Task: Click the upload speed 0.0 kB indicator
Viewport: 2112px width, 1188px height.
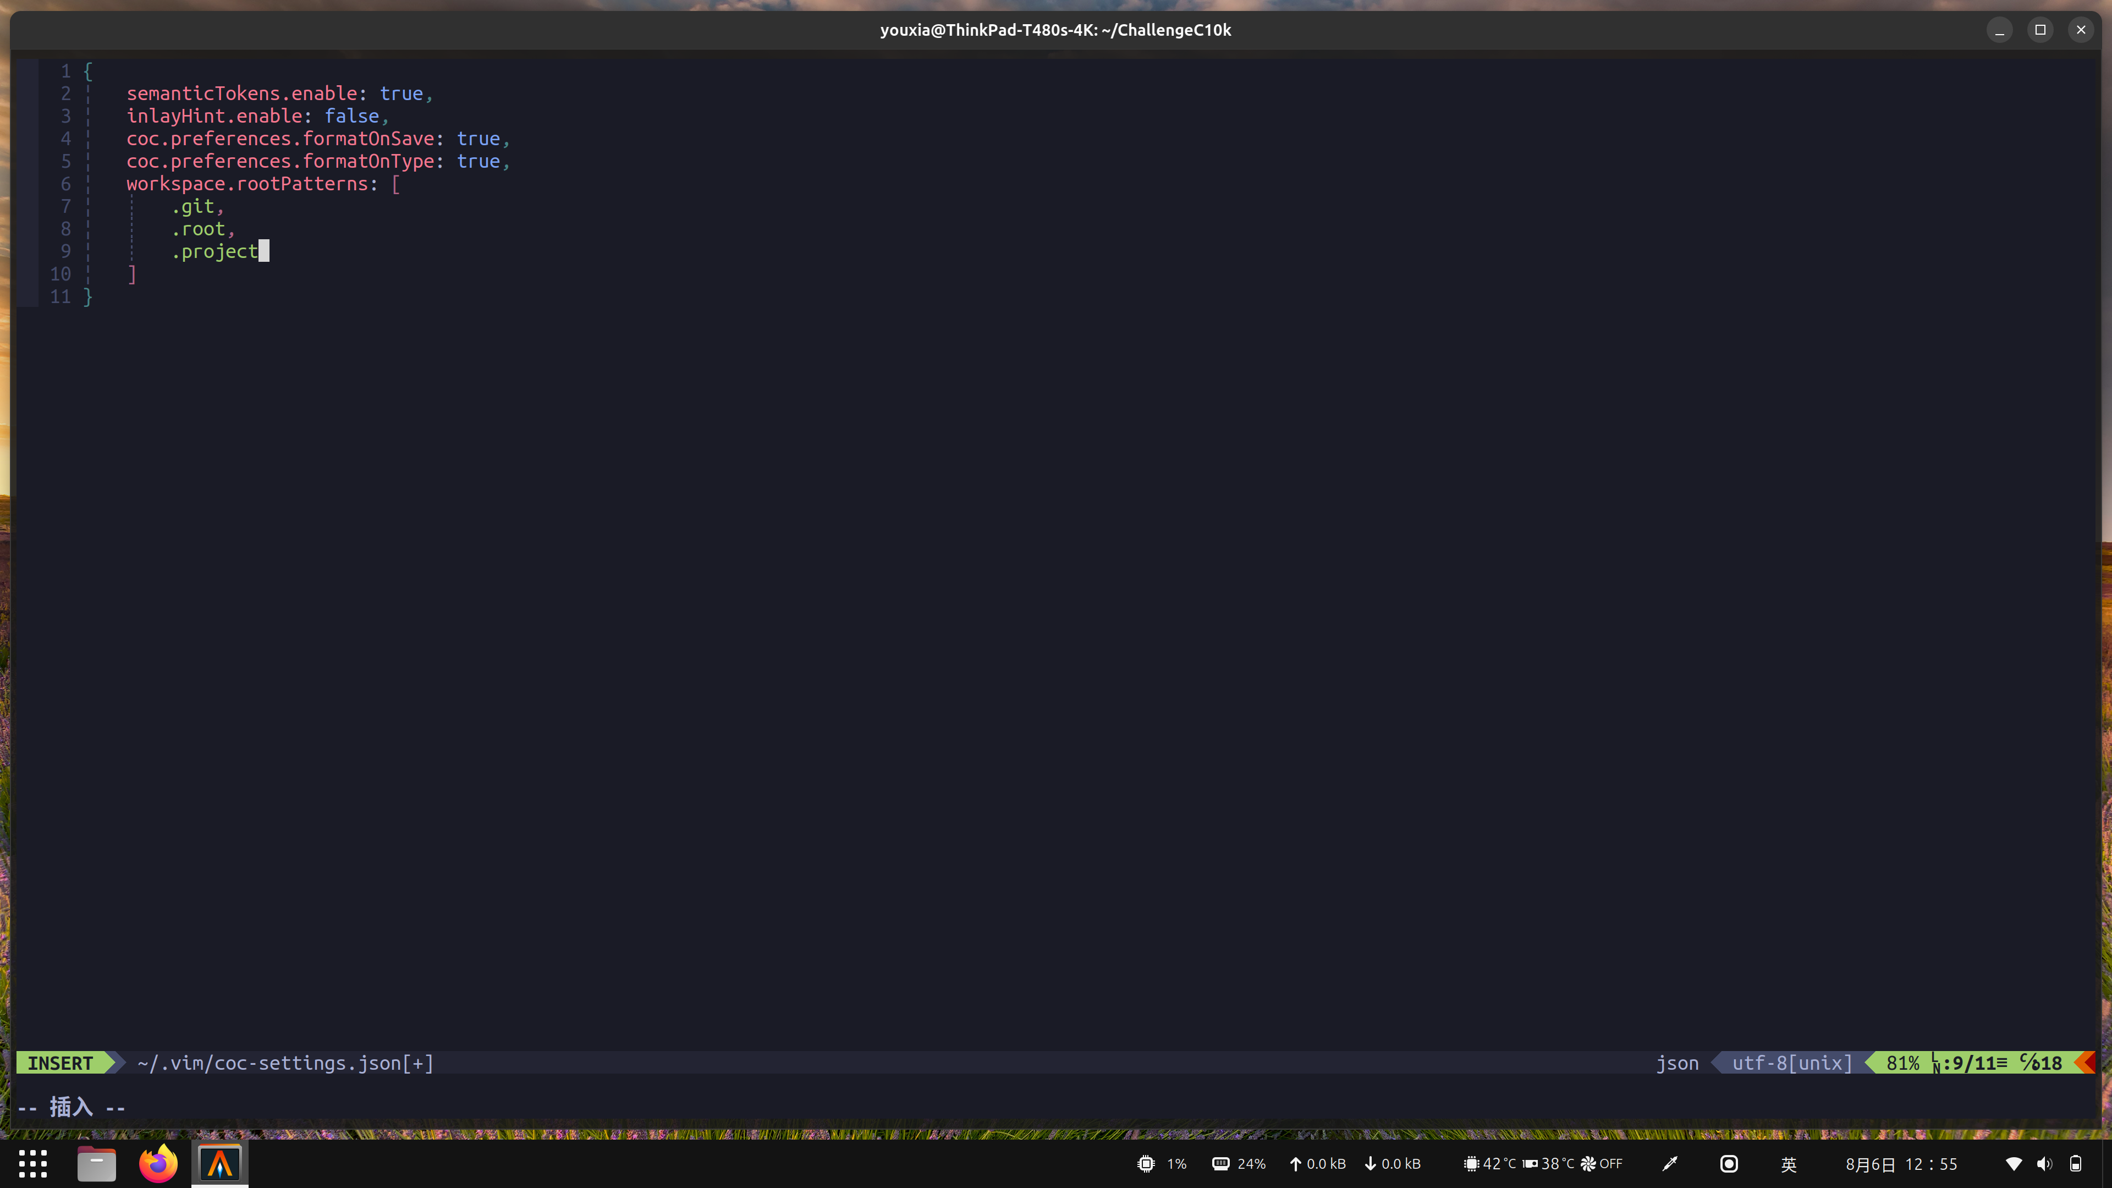Action: (1316, 1163)
